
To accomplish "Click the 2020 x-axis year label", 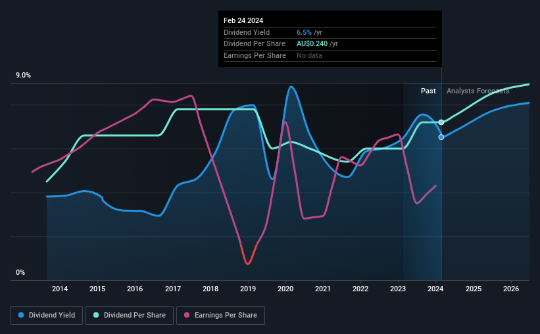I will [285, 289].
